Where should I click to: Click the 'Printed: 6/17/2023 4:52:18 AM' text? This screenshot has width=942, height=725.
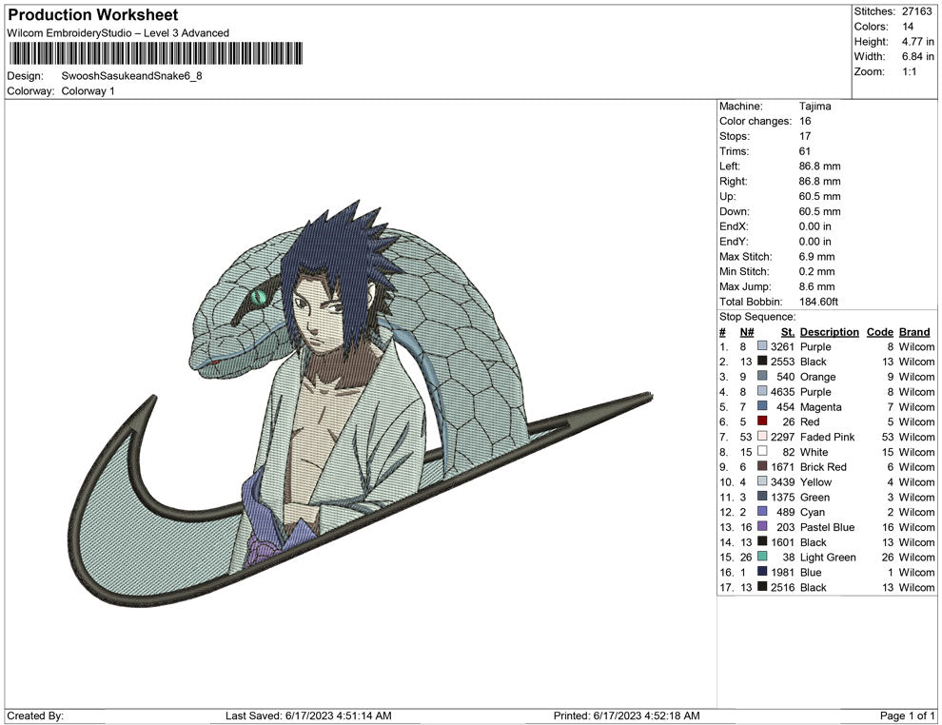[x=627, y=715]
